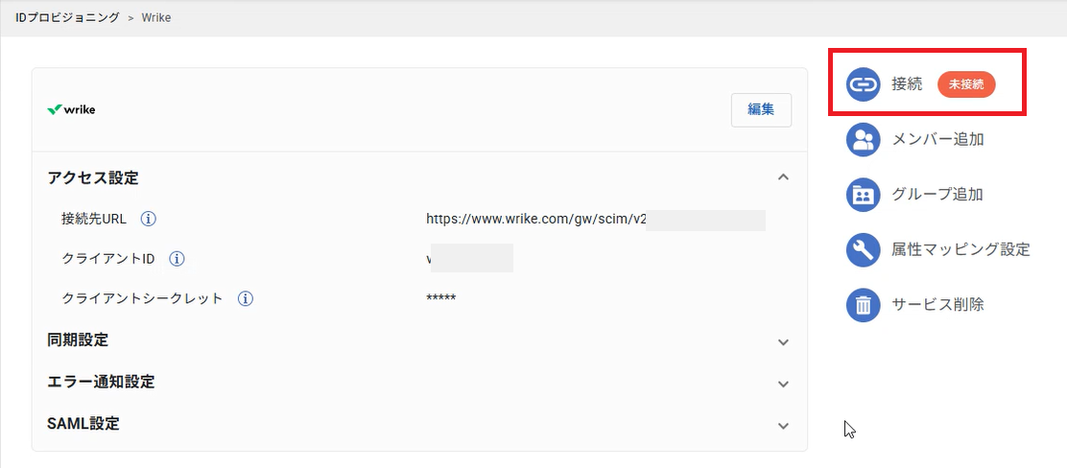Expand the 同期設定 section chevron
Screen dimensions: 1067x468
(x=783, y=342)
